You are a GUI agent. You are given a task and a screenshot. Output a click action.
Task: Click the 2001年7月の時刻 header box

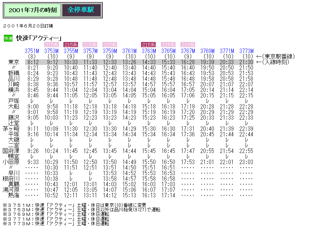(32, 10)
